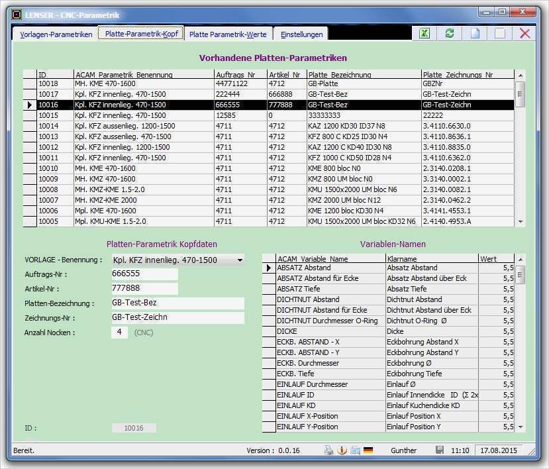
Task: Select variable 'ABSATZ Abstand für Ecke'
Action: [331, 278]
